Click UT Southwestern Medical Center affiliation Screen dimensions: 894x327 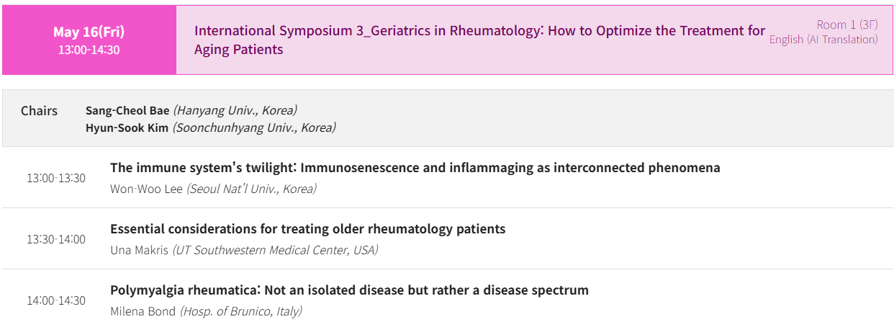pos(275,250)
